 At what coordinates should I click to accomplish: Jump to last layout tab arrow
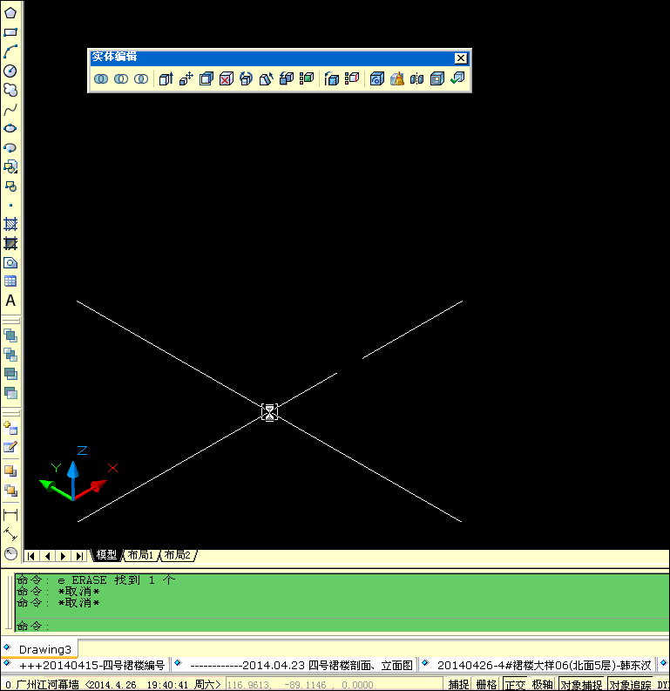(x=79, y=556)
